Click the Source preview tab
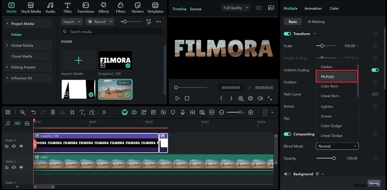This screenshot has height=190, width=387. (x=195, y=9)
